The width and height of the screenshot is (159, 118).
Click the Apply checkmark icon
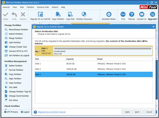point(6,15)
